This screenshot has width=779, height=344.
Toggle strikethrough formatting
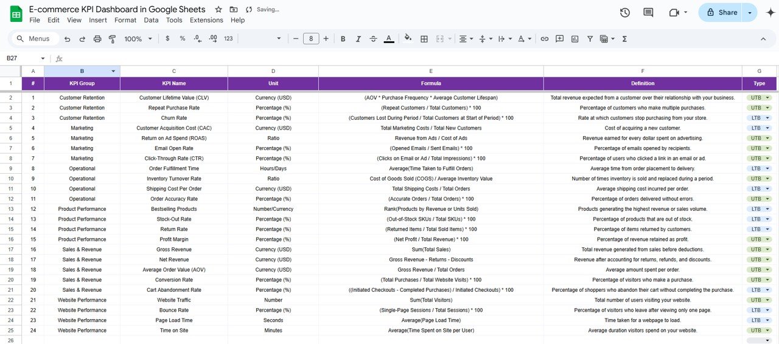click(374, 39)
